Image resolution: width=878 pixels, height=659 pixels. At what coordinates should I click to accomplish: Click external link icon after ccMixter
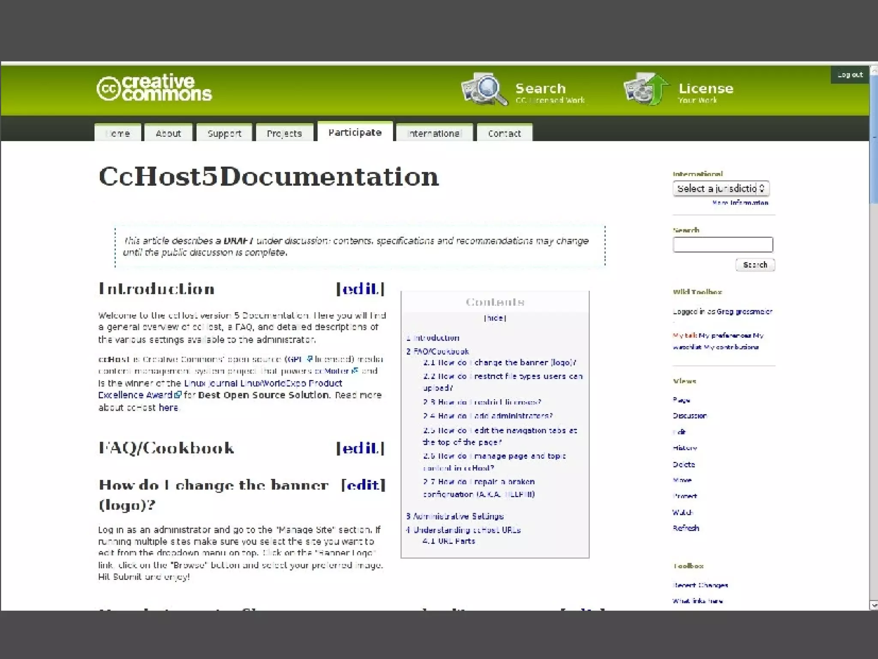[x=355, y=370]
